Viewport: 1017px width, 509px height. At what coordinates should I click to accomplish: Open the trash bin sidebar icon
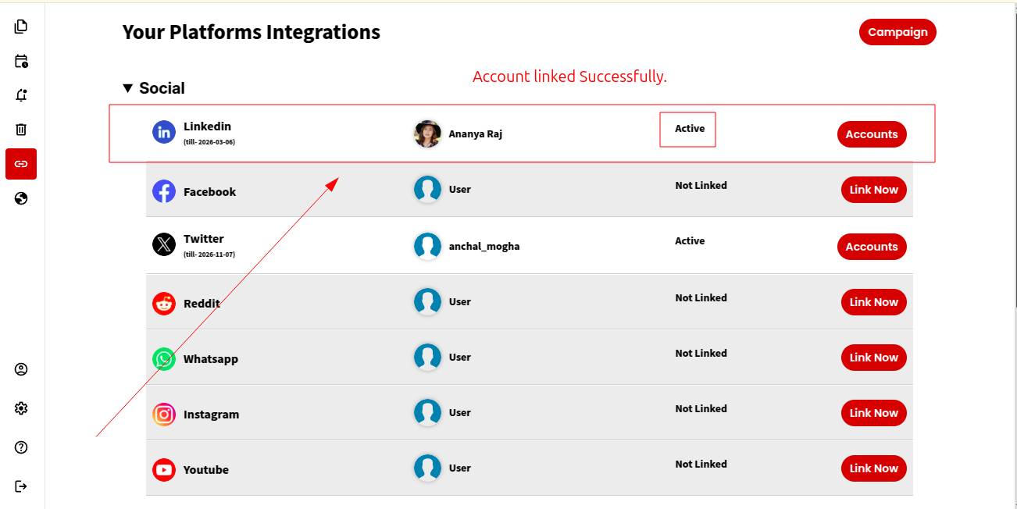pos(21,130)
